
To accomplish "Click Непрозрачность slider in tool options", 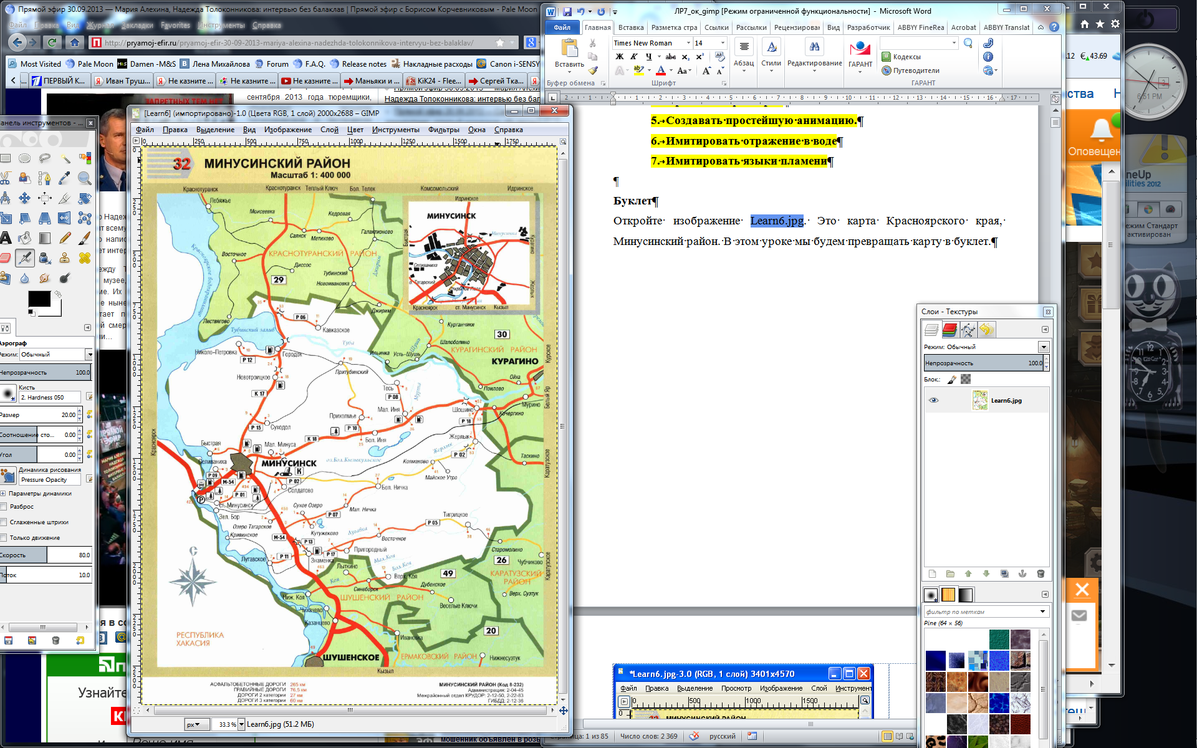I will point(46,372).
